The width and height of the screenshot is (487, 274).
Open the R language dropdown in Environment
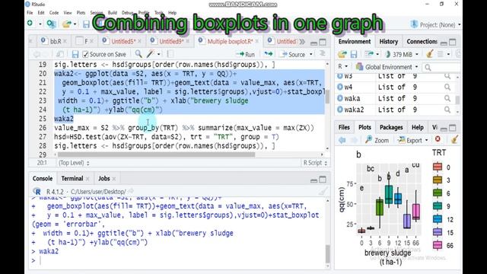point(343,67)
